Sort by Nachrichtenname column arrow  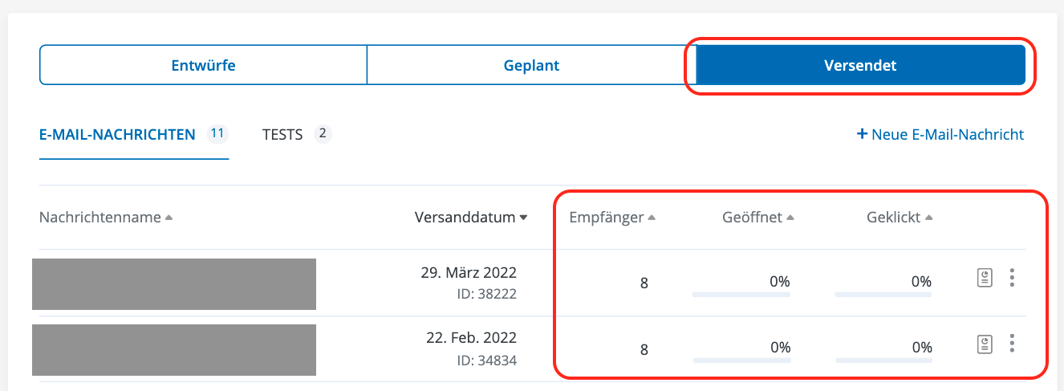(x=169, y=218)
